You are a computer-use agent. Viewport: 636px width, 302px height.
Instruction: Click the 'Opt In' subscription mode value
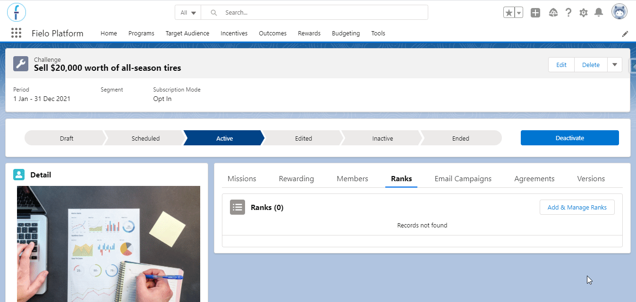[x=162, y=99]
